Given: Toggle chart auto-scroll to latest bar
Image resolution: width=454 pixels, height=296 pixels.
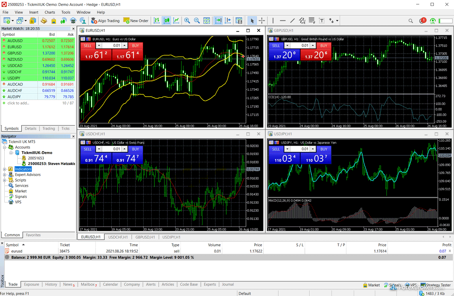Looking at the screenshot, I should [x=218, y=21].
